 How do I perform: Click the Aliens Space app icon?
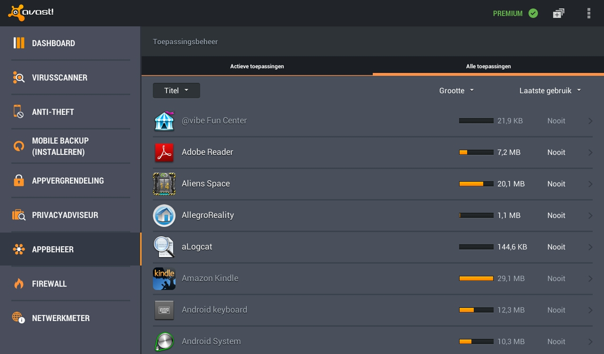[x=164, y=184]
